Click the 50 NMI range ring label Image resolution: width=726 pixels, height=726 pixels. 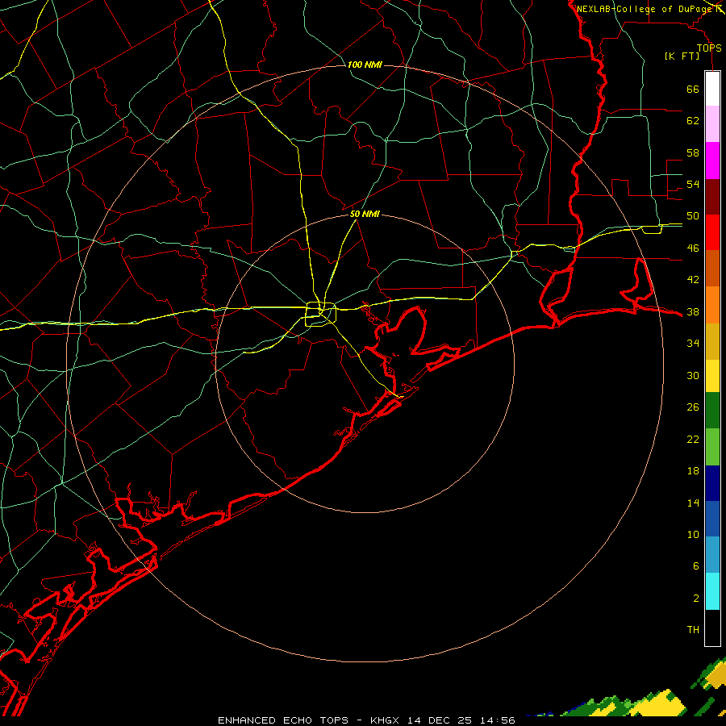pyautogui.click(x=365, y=214)
